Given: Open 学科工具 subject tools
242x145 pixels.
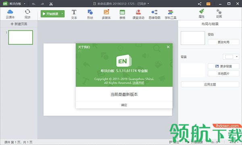Looking at the screenshot, I should [x=170, y=14].
